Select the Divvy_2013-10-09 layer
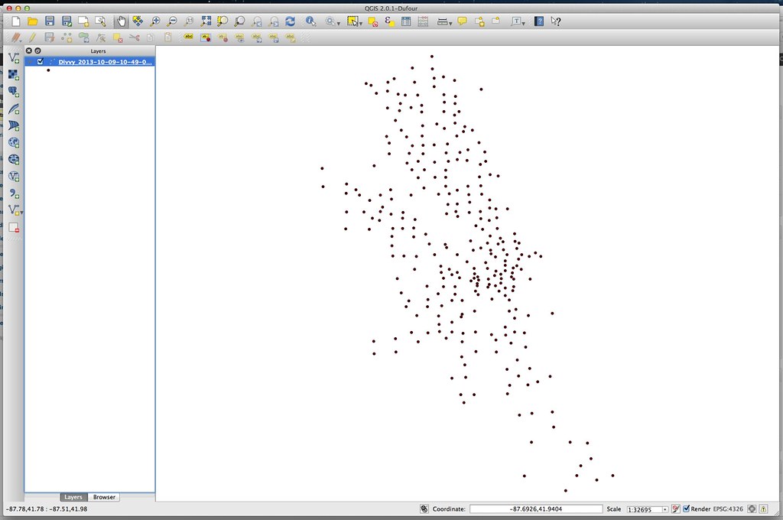783x520 pixels. coord(104,62)
